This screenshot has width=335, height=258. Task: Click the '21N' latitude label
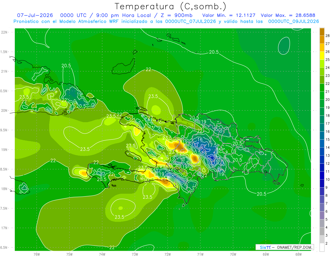coord(4,71)
